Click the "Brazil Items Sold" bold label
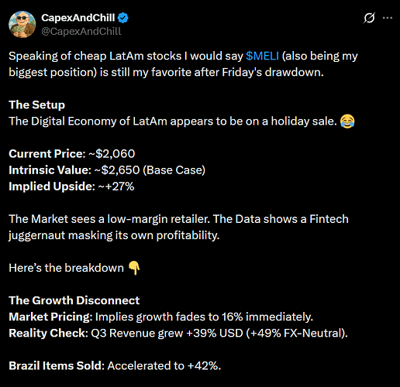 coord(57,365)
